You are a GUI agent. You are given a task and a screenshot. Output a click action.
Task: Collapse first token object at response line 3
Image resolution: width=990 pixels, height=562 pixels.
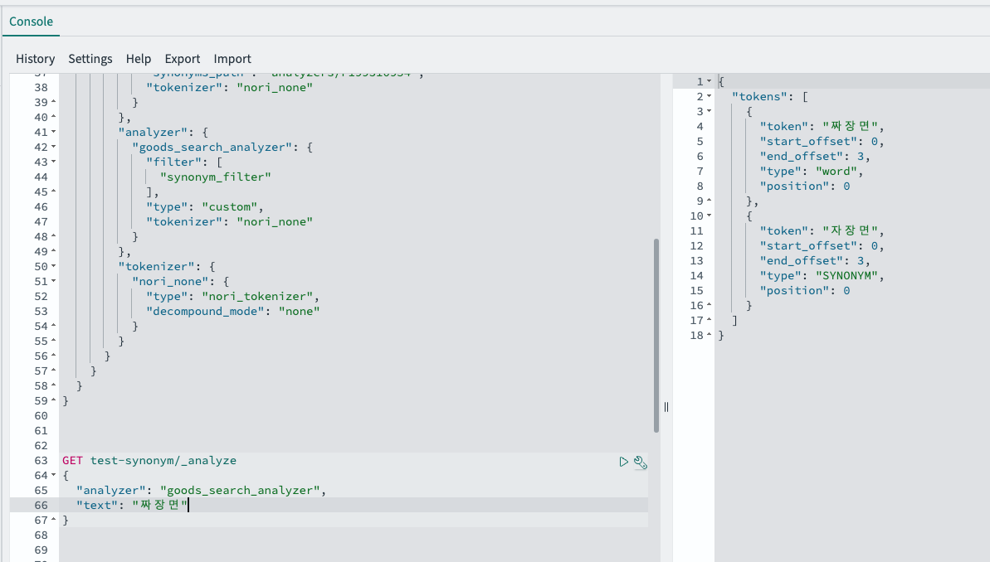coord(709,111)
